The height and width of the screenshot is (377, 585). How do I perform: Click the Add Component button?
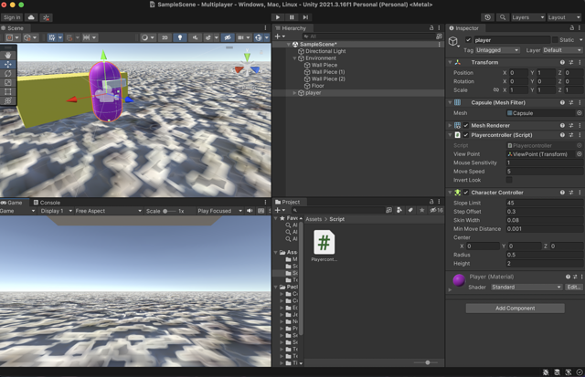(515, 308)
